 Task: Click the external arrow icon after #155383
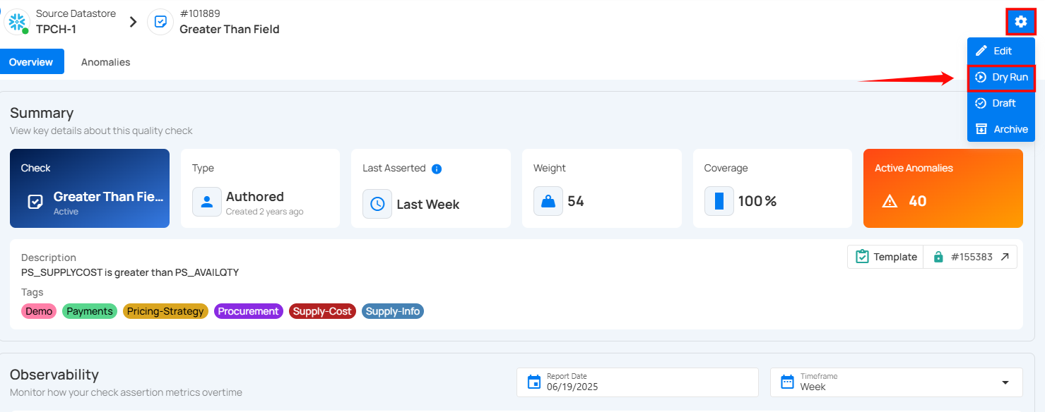pos(1005,257)
